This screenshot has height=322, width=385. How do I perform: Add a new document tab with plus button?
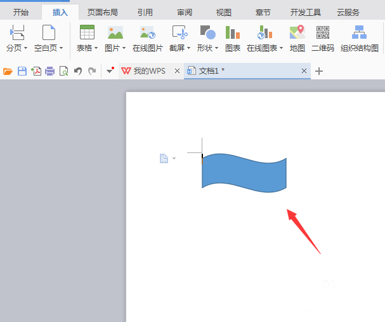tap(318, 71)
